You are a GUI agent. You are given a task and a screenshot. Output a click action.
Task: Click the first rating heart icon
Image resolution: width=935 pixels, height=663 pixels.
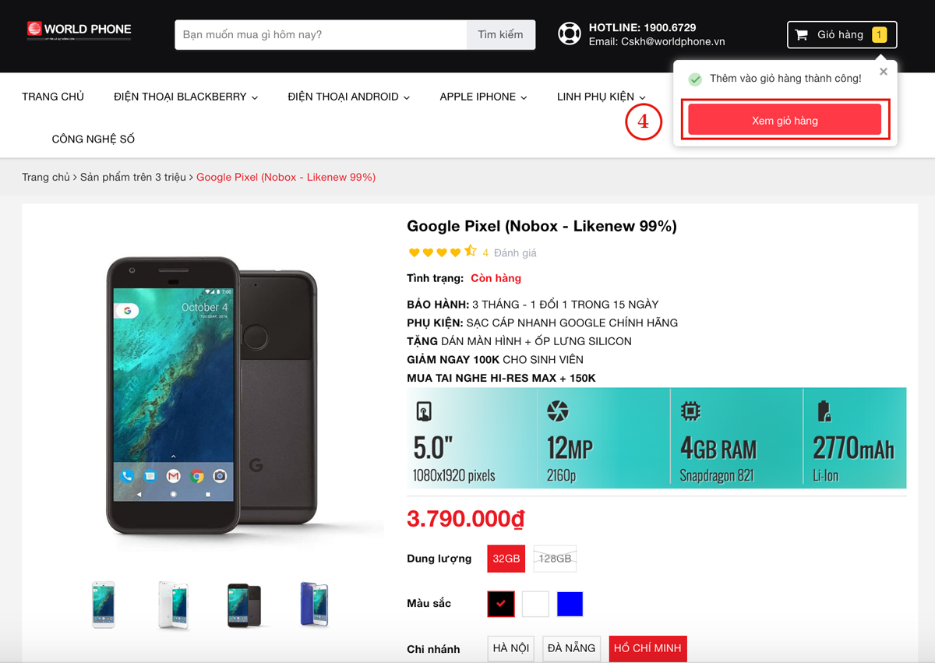click(x=414, y=252)
